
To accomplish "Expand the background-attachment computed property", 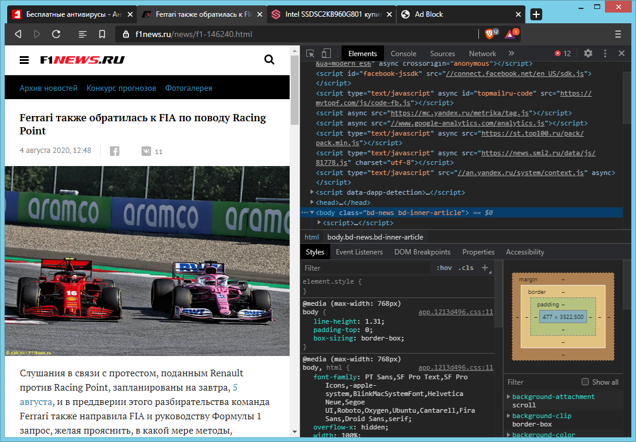I will [x=508, y=397].
